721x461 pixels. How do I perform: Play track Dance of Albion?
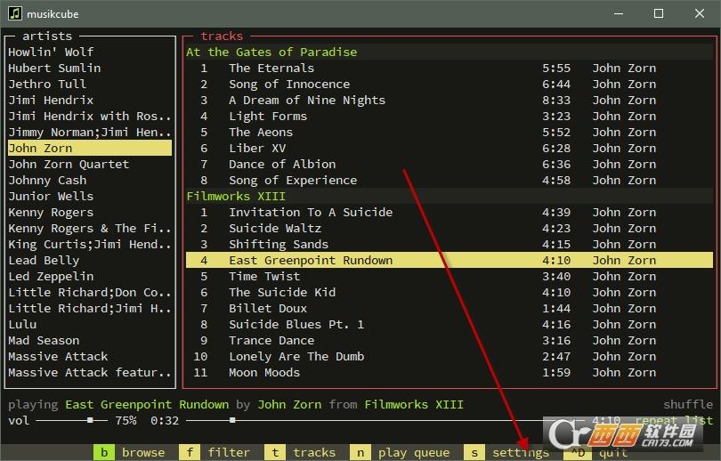450,164
